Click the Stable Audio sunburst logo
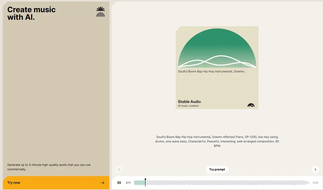The width and height of the screenshot is (323, 190). click(100, 12)
